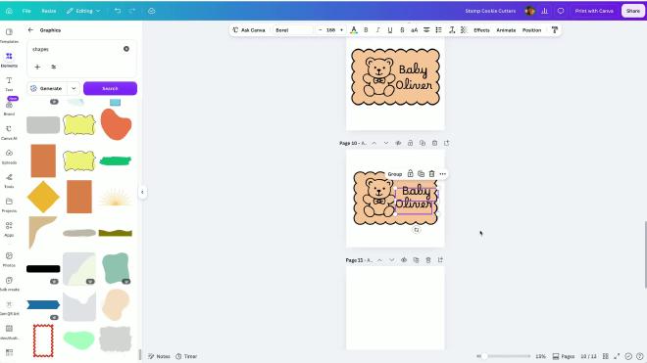
Task: Open Animate panel
Action: point(506,30)
